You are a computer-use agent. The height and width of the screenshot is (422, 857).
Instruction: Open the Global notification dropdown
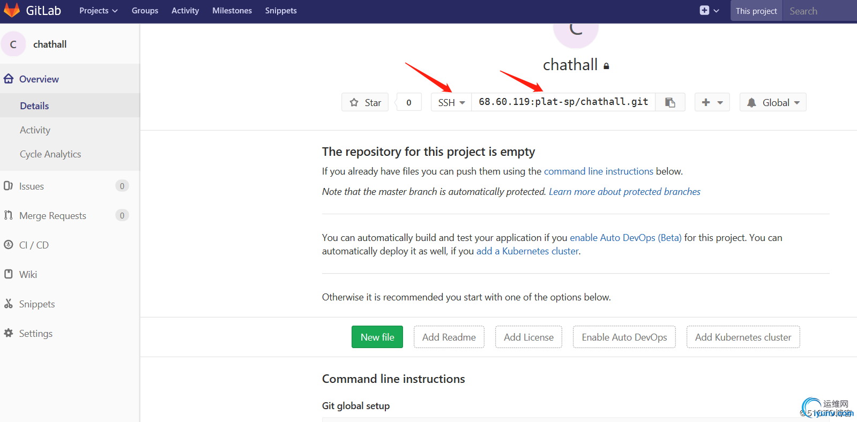(x=773, y=102)
